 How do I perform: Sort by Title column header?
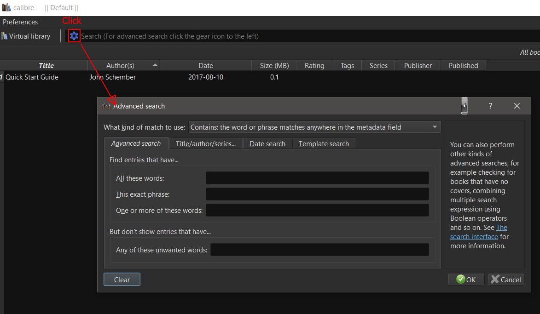[x=46, y=65]
